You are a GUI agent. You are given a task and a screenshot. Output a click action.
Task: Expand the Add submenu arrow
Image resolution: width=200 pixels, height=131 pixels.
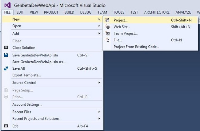click(x=99, y=33)
